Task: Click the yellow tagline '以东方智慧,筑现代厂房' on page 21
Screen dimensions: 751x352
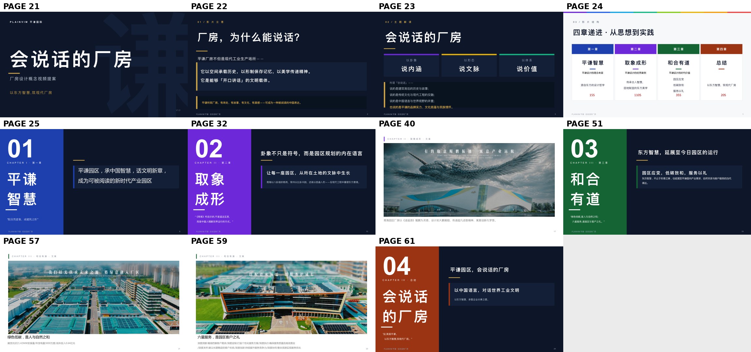Action: [x=31, y=93]
